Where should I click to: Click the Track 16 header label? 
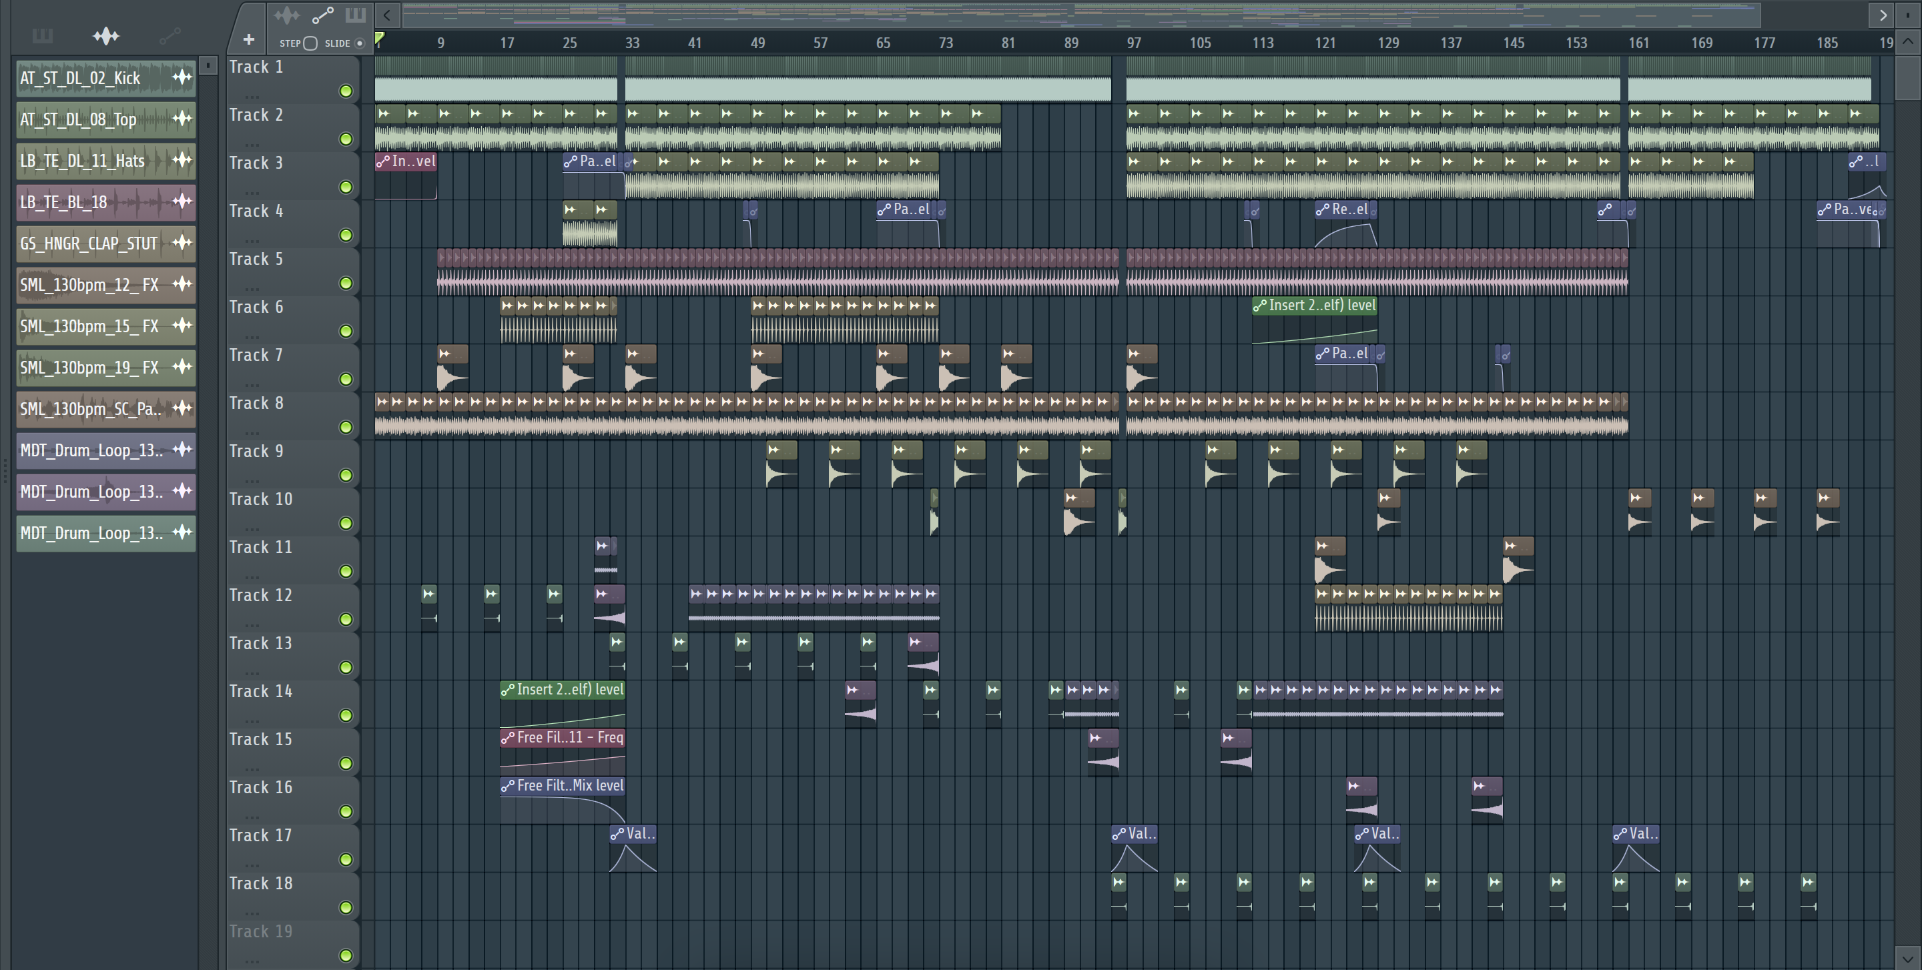tap(260, 787)
